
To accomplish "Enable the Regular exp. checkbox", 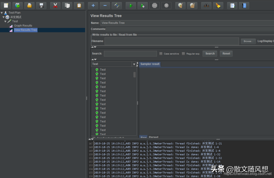I will [183, 54].
